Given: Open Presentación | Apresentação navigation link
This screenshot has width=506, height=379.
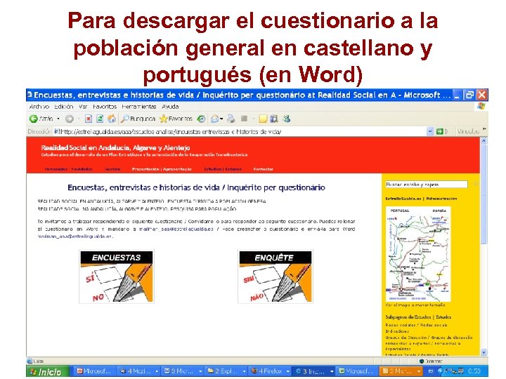Looking at the screenshot, I should (162, 169).
